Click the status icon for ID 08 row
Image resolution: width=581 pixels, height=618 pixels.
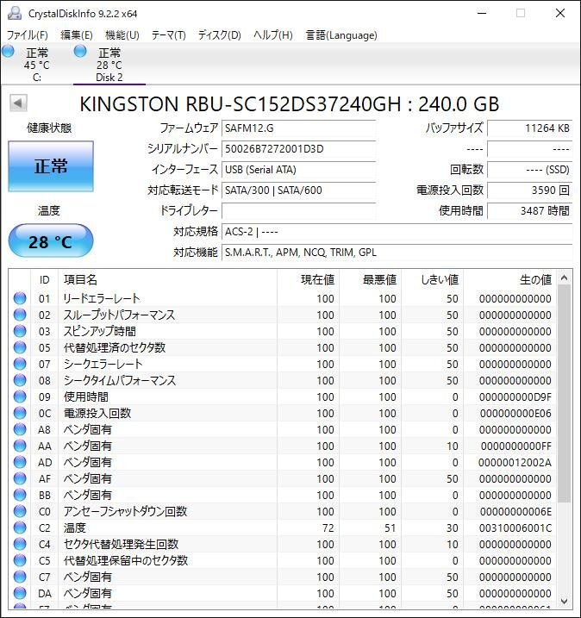coord(20,380)
